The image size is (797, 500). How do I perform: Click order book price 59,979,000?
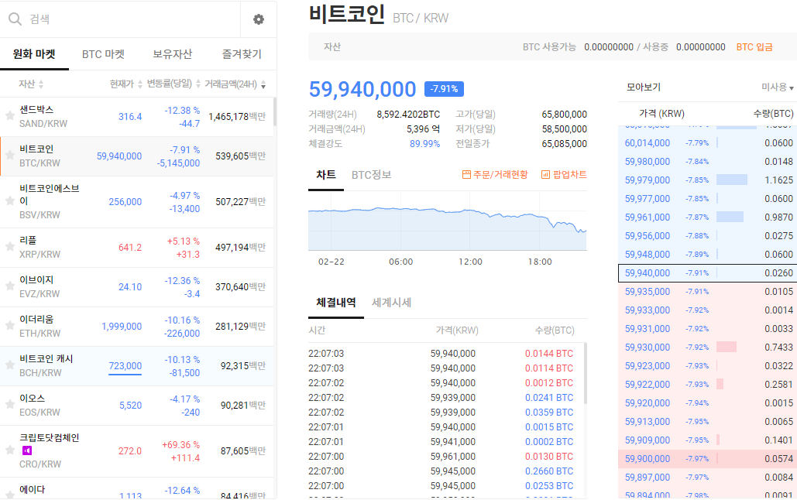click(x=647, y=180)
